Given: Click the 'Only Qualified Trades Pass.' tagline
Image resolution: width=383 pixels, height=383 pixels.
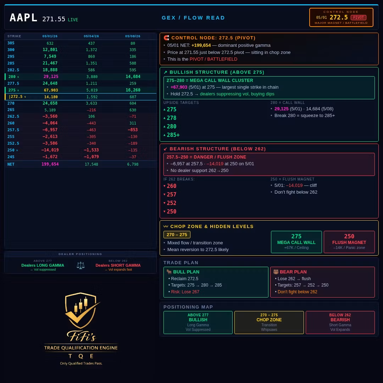Looking at the screenshot, I should point(81,363).
